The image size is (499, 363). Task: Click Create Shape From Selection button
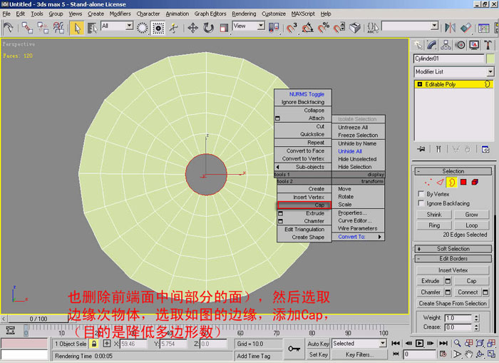point(453,304)
